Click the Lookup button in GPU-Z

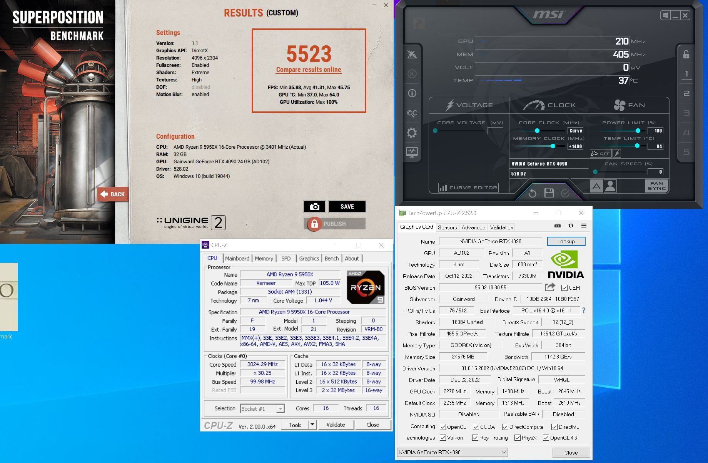point(566,241)
